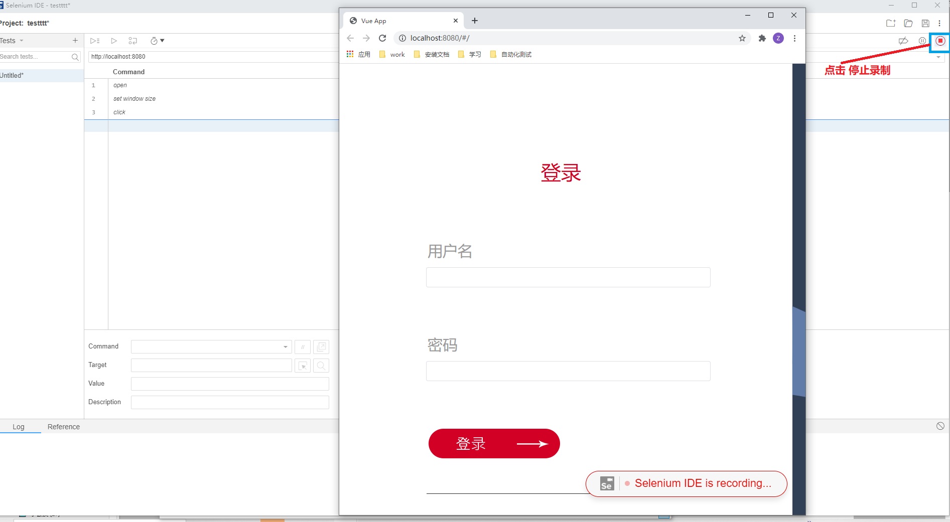Open new Chrome tab
The width and height of the screenshot is (950, 522).
475,21
